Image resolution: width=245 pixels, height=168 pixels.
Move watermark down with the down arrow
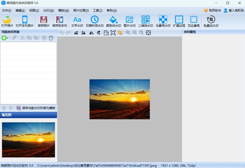pyautogui.click(x=11, y=108)
